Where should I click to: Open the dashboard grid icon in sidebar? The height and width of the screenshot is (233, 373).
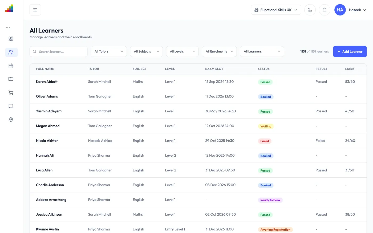point(11,39)
